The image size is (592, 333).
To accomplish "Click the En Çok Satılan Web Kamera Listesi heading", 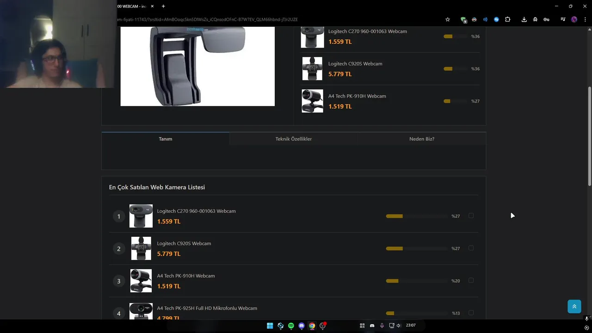I will [157, 187].
